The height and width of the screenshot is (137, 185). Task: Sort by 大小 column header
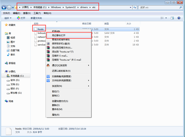pyautogui.click(x=129, y=24)
